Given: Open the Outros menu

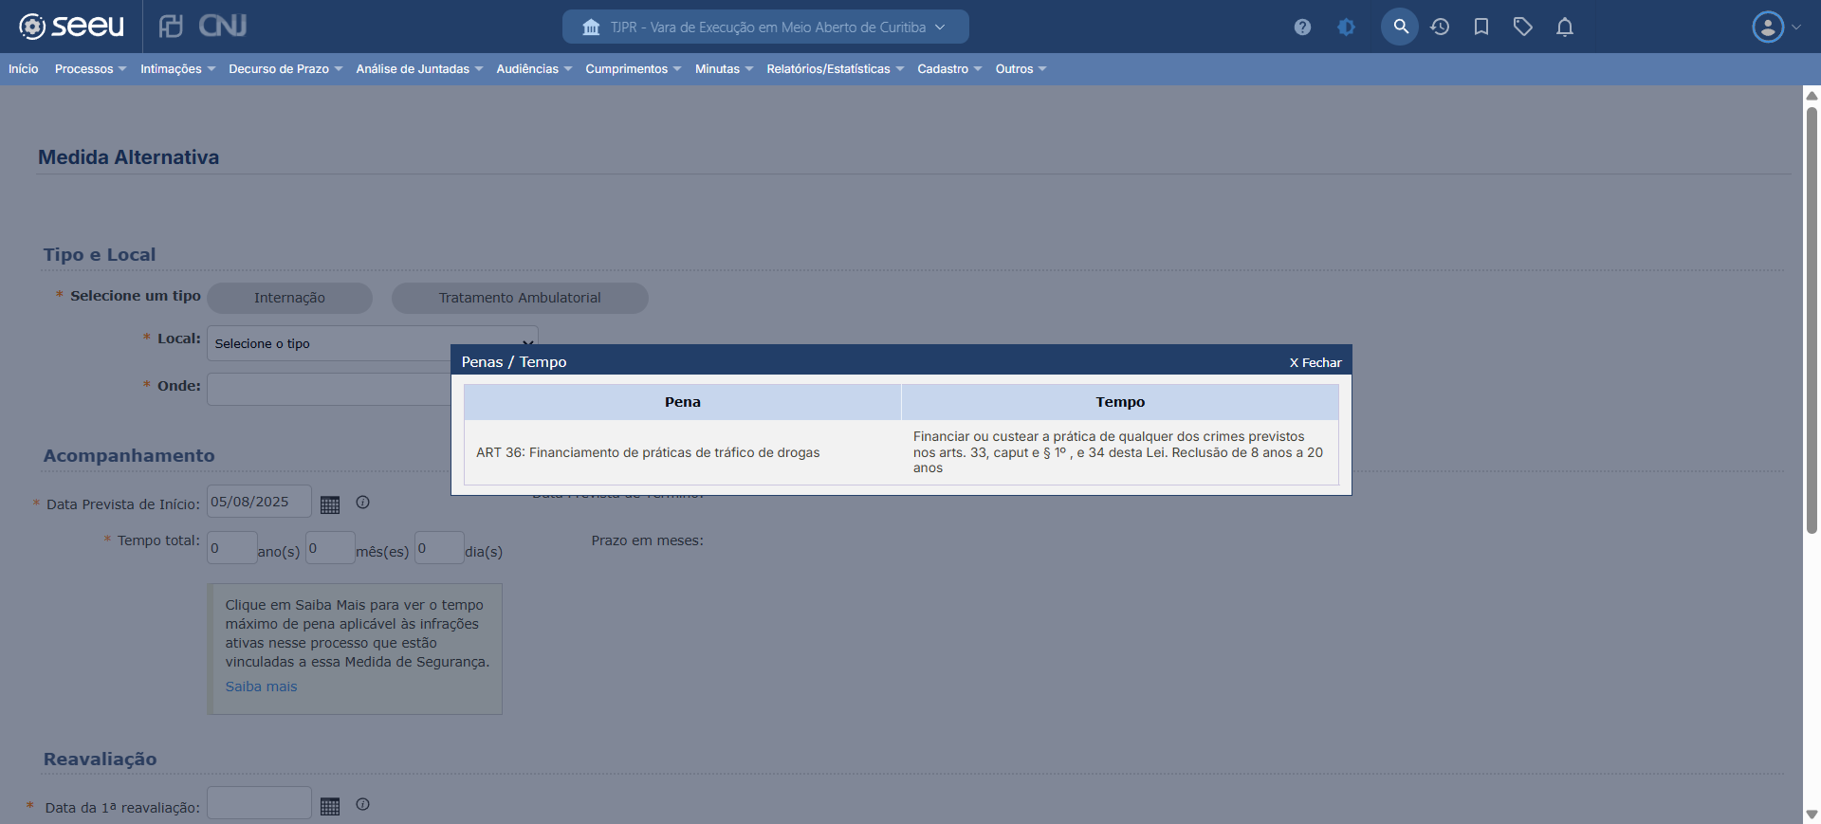Looking at the screenshot, I should coord(1020,69).
